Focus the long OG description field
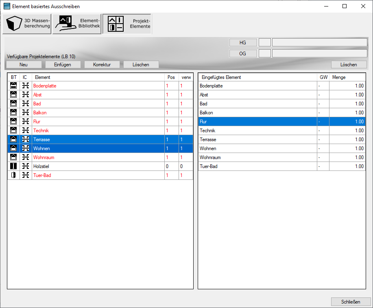373x308 pixels. [x=319, y=54]
